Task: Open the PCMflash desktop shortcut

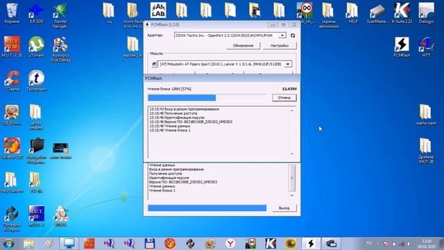Action: coord(402,47)
